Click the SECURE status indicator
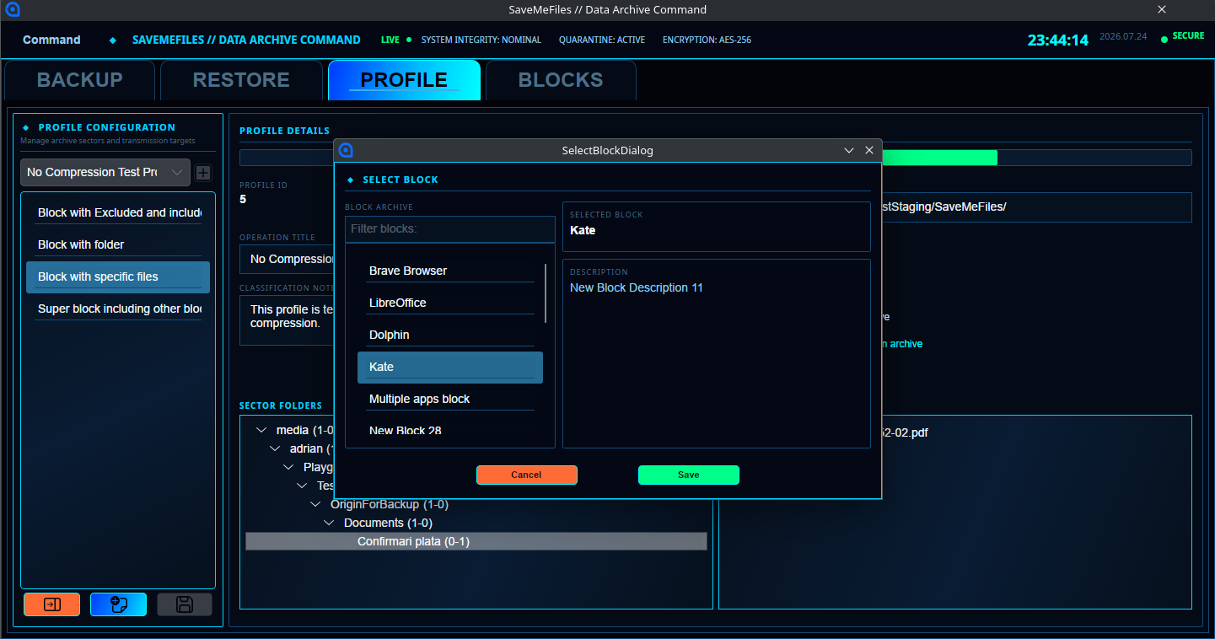This screenshot has width=1215, height=639. (x=1182, y=37)
